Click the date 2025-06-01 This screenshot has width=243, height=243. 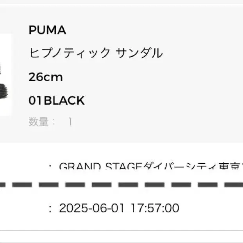pyautogui.click(x=91, y=208)
